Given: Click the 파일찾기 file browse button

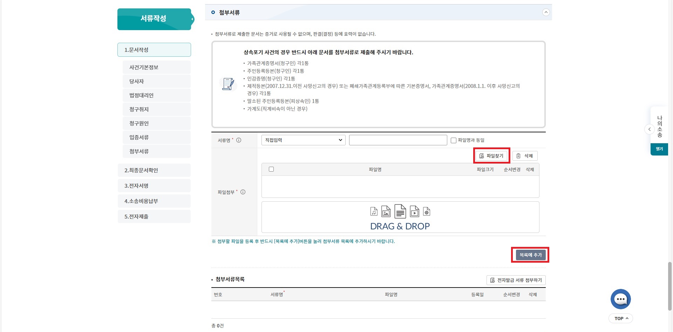Looking at the screenshot, I should [491, 156].
